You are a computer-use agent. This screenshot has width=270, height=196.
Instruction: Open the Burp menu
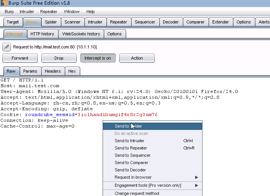[9, 12]
